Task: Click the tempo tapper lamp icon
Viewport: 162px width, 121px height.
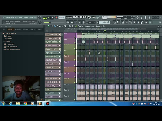Action: [x=142, y=22]
